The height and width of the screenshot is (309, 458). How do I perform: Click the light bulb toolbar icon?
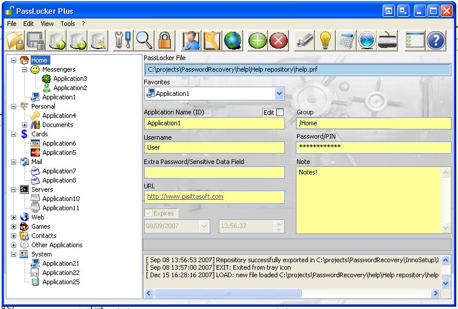click(325, 40)
